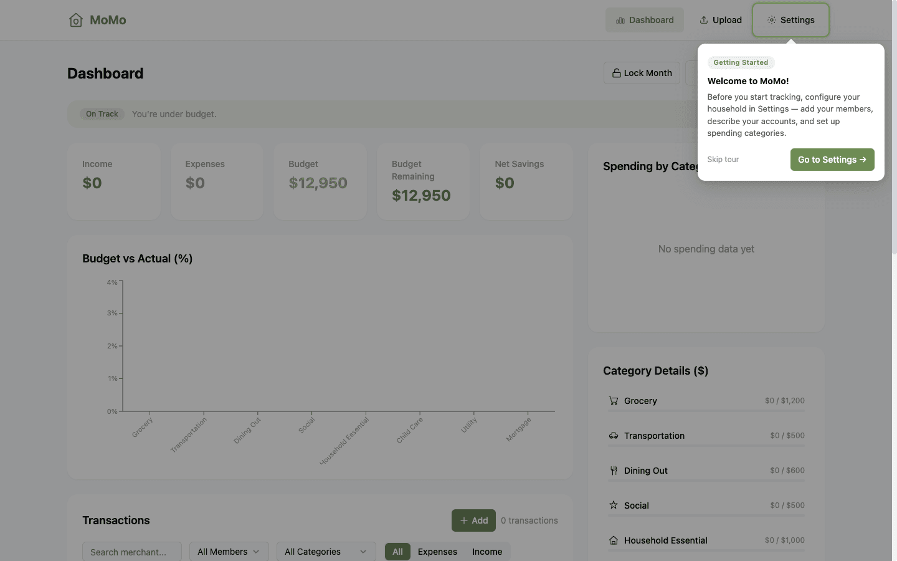Click the house icon beside Household Essential
897x561 pixels.
[x=614, y=540]
